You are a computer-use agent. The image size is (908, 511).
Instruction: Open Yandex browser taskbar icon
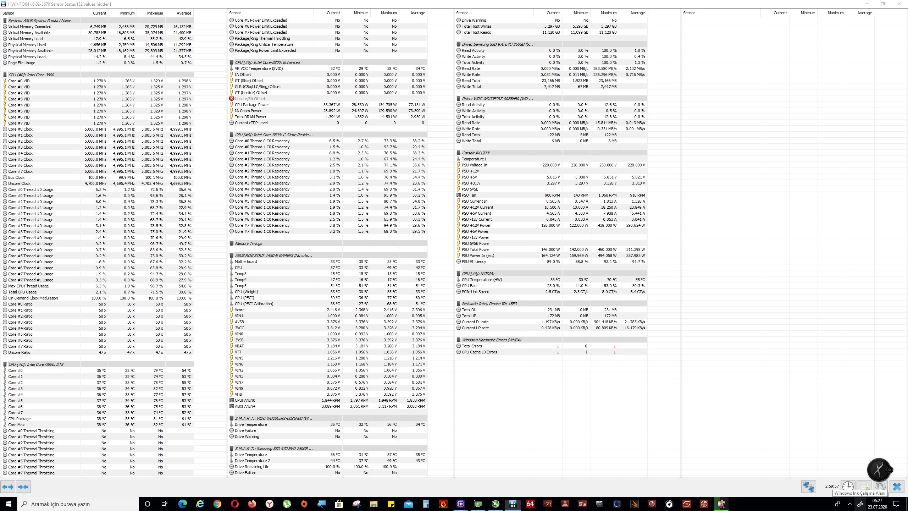click(x=270, y=504)
